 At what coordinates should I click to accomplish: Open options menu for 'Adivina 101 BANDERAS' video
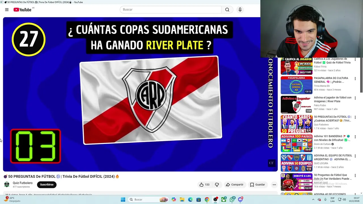click(x=355, y=137)
